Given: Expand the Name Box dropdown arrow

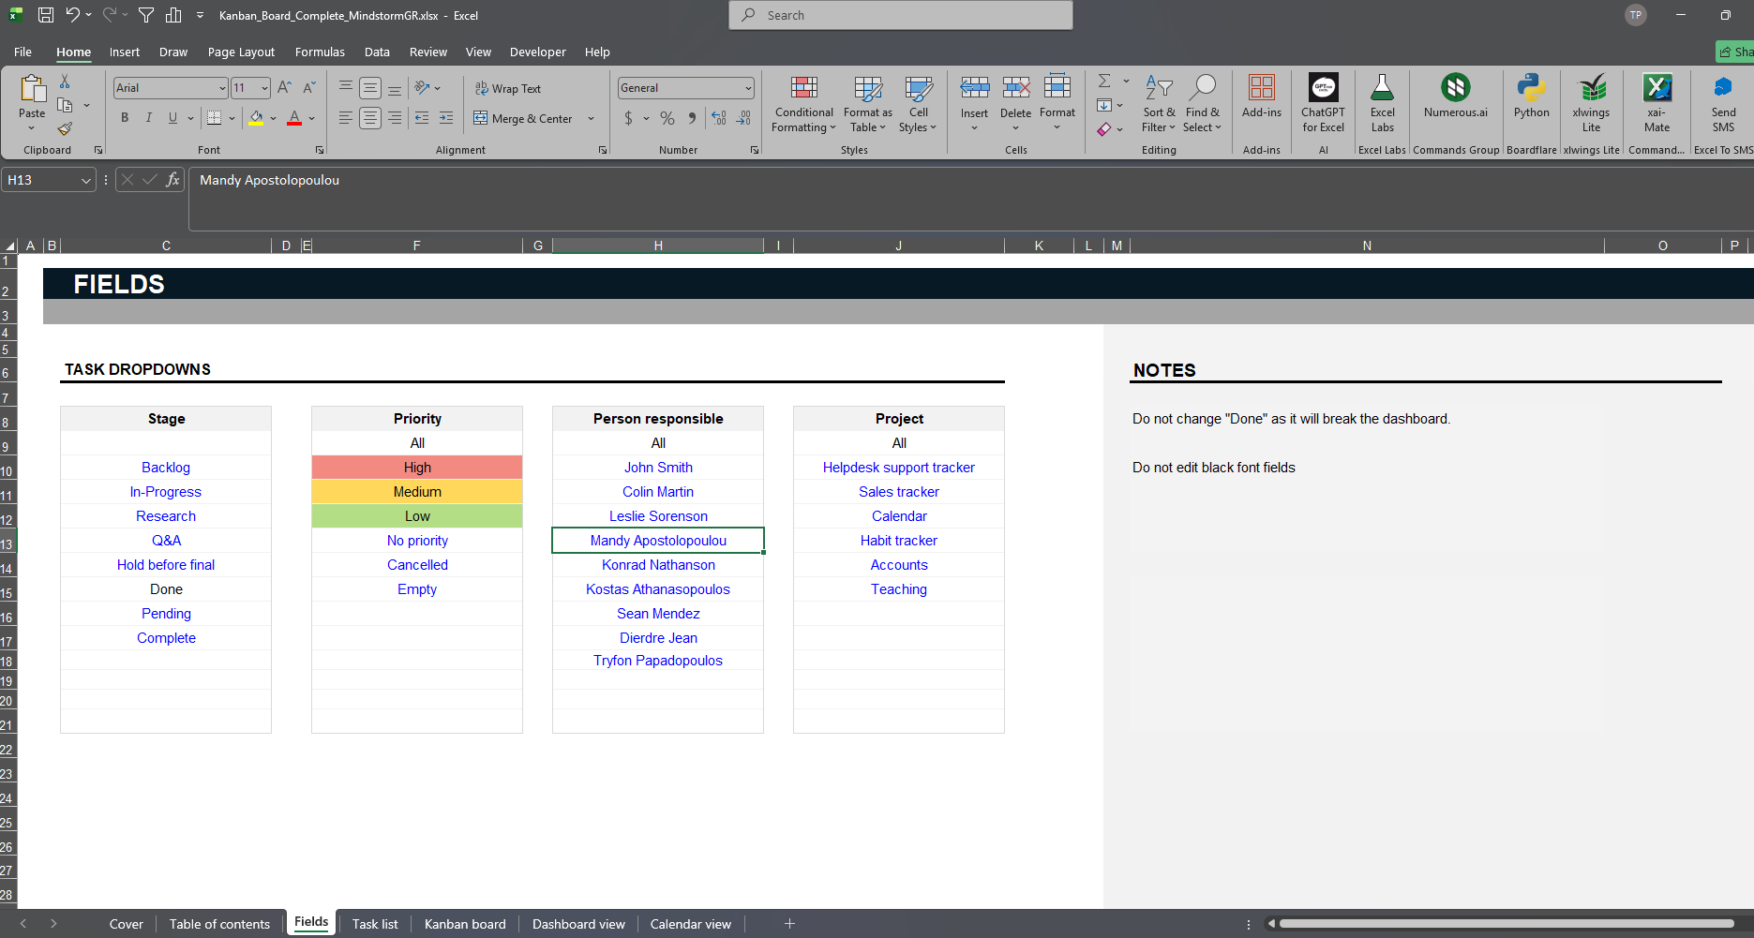Looking at the screenshot, I should click(86, 180).
